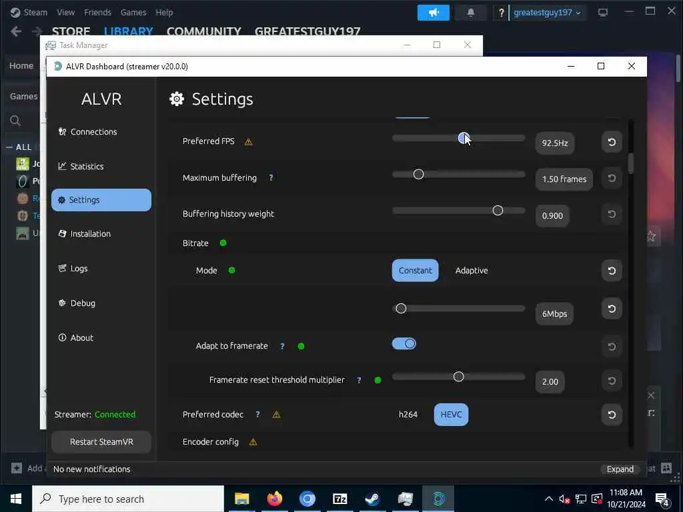Reset Adapt to framerate to default
Image resolution: width=683 pixels, height=512 pixels.
click(x=612, y=347)
